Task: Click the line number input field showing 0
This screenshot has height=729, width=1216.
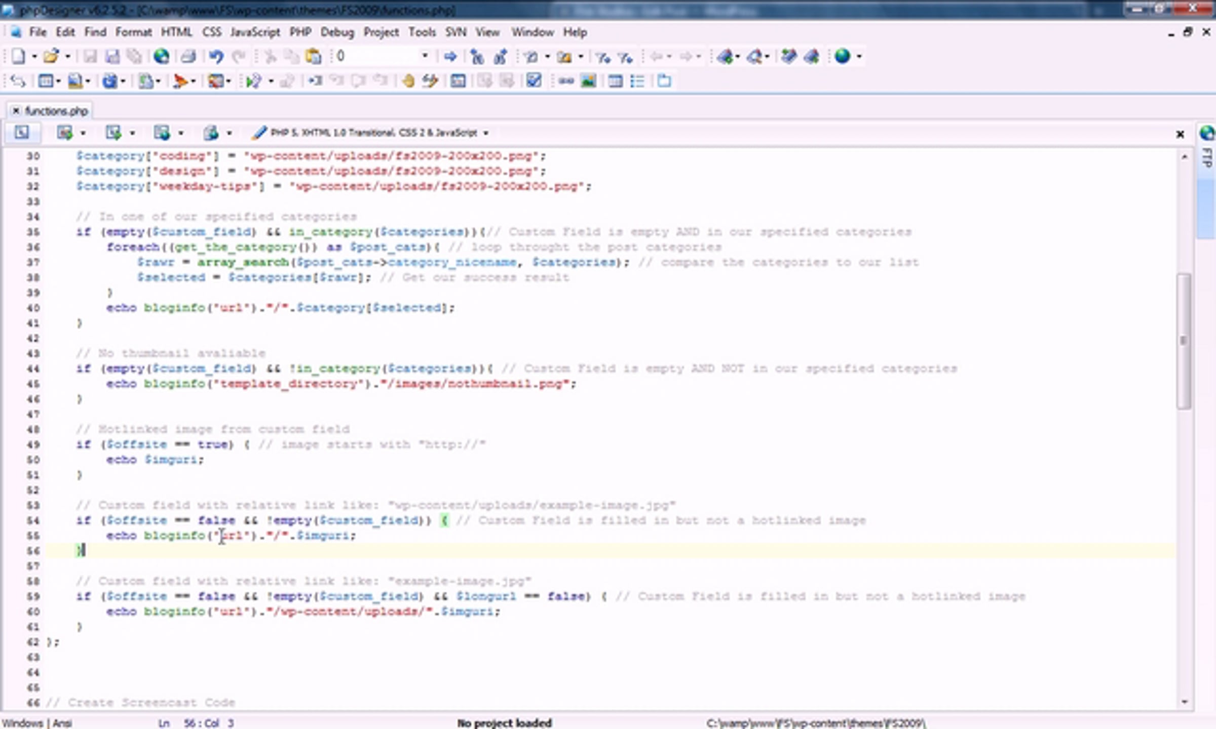Action: point(376,56)
